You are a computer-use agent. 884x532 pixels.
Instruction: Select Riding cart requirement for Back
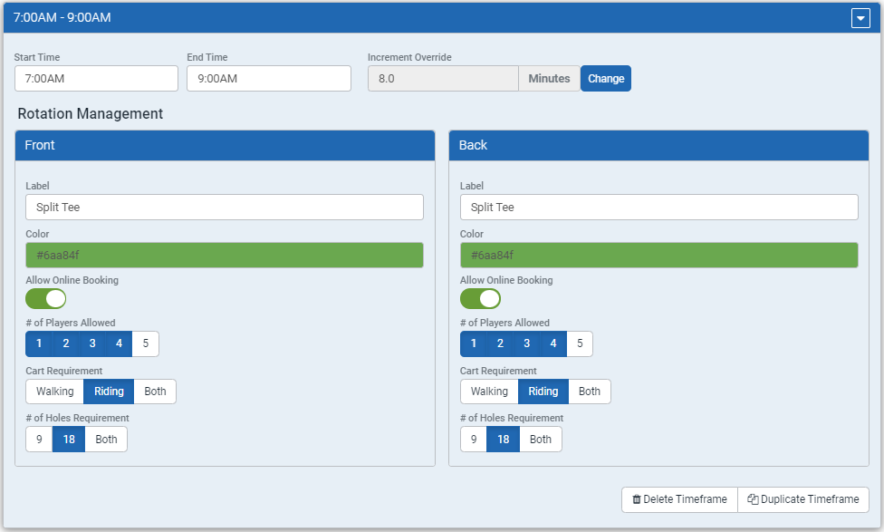[543, 392]
